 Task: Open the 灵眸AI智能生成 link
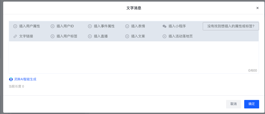pyautogui.click(x=25, y=79)
